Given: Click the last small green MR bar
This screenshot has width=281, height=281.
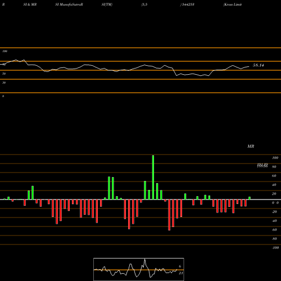Looking at the screenshot, I should 250,198.
